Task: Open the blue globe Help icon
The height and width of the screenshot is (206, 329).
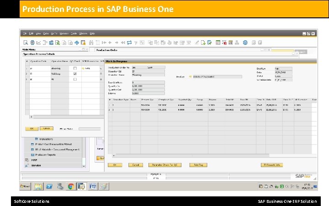Action: [x=245, y=43]
